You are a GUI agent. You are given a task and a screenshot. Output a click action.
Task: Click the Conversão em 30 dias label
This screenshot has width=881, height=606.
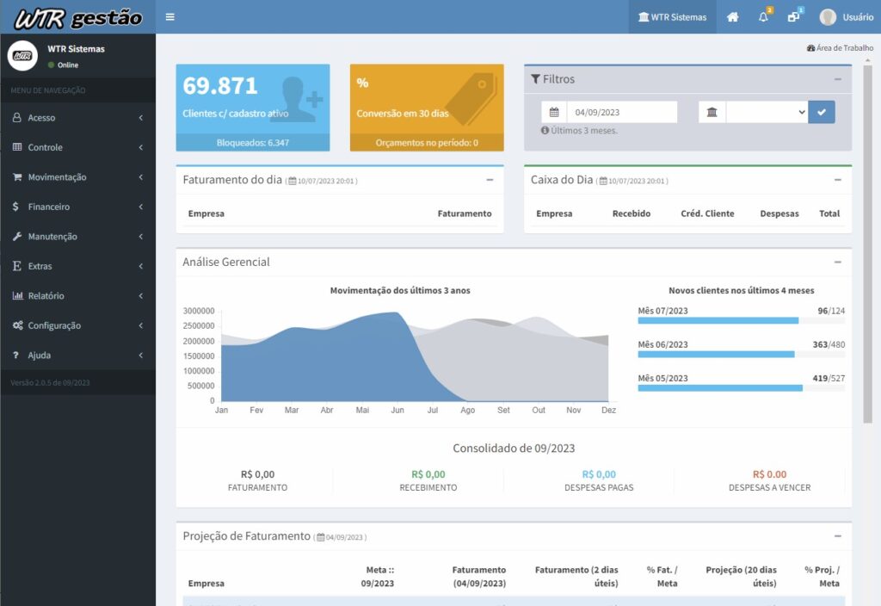(x=403, y=114)
